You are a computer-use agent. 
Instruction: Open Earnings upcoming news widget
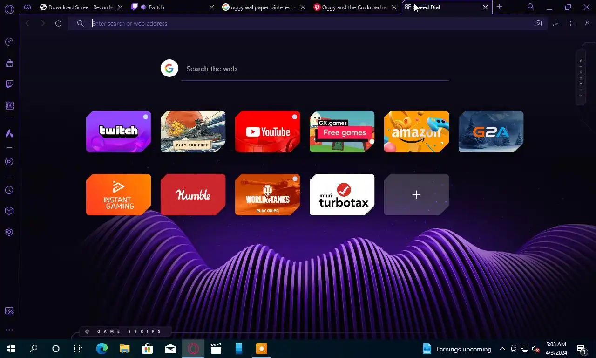(x=457, y=349)
